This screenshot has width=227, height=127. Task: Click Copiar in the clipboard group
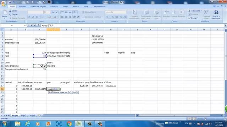point(13,14)
